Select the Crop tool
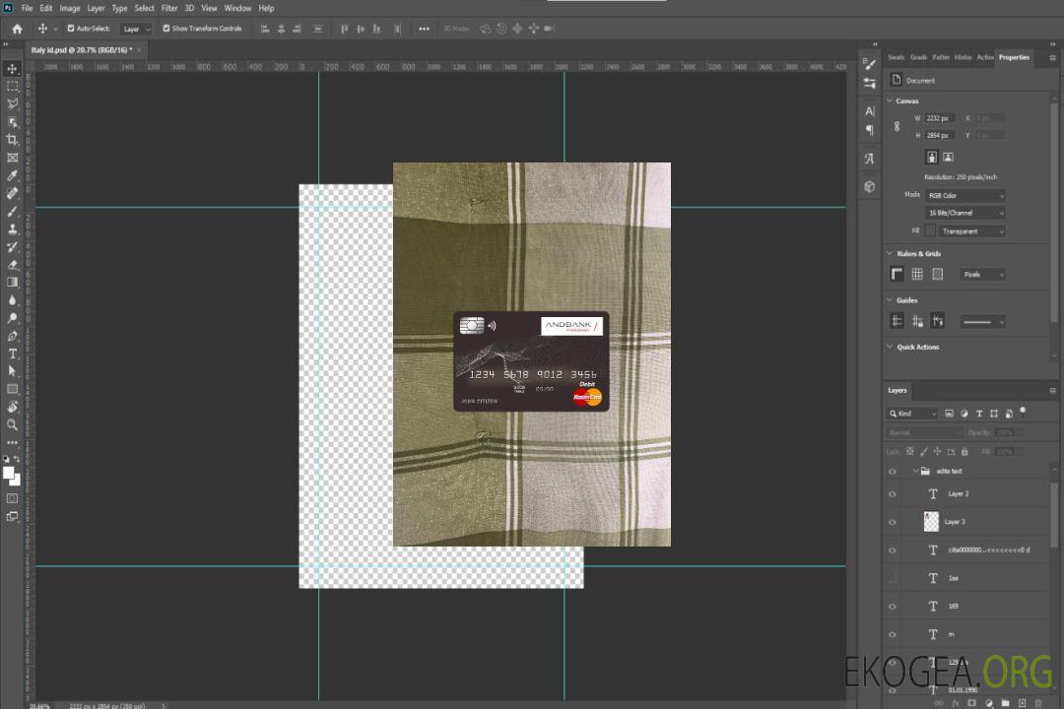The width and height of the screenshot is (1064, 709). point(12,140)
